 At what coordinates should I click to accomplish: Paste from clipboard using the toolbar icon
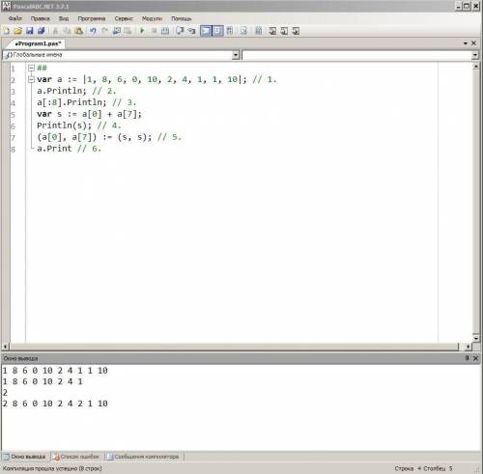click(x=78, y=31)
